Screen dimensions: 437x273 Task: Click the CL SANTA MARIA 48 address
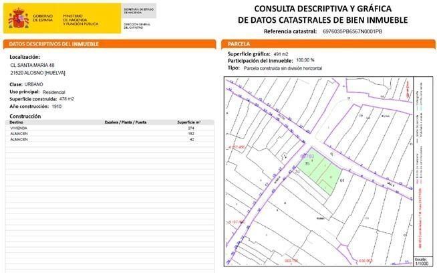[x=32, y=66]
